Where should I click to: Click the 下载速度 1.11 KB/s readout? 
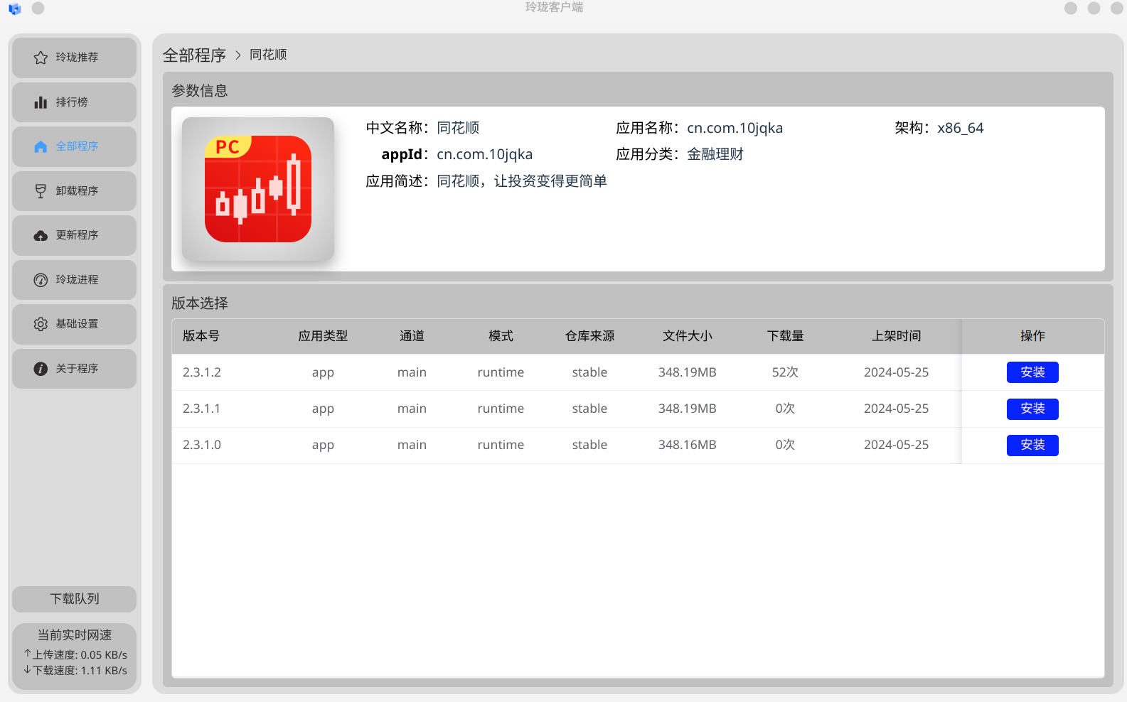[75, 671]
